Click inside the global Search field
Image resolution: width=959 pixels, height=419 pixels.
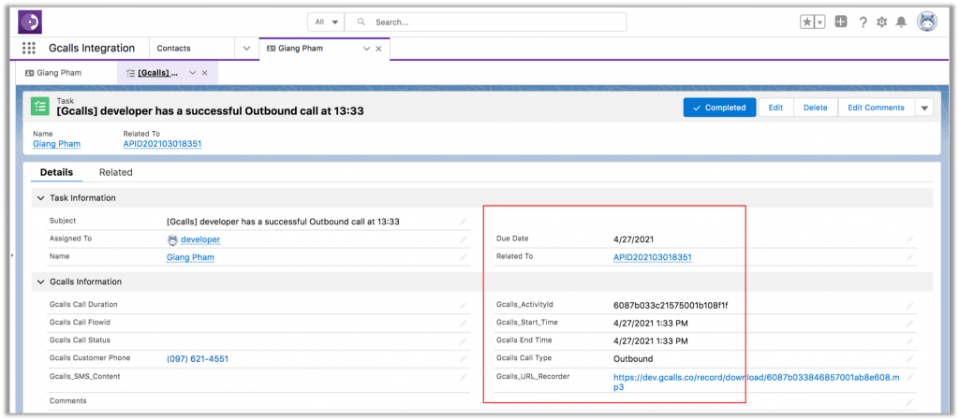point(486,22)
